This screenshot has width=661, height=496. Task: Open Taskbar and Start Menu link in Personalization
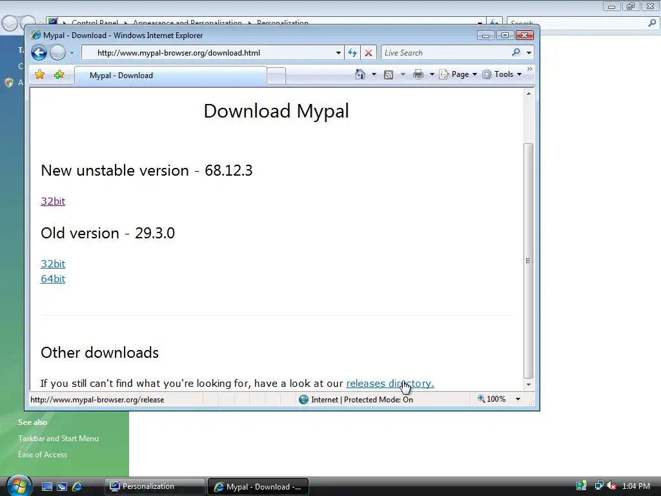pyautogui.click(x=58, y=439)
